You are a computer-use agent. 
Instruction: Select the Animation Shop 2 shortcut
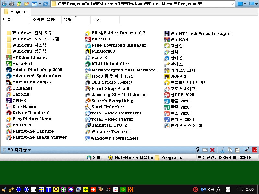tap(29, 82)
